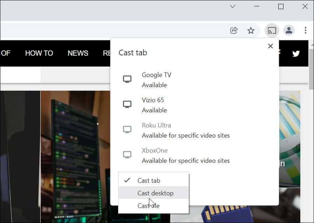This screenshot has height=223, width=314.
Task: Choose Cast file from sources menu
Action: tap(153, 205)
